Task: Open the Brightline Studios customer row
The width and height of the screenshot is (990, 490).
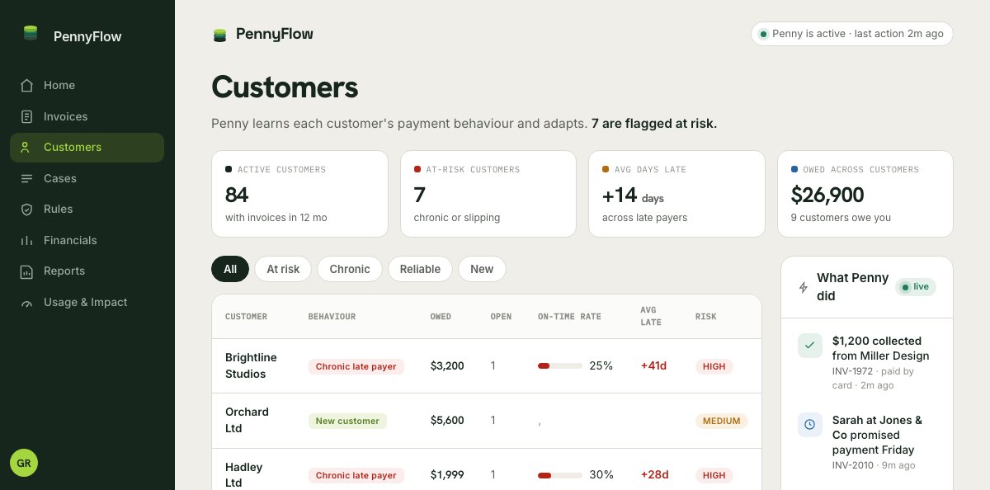Action: tap(487, 365)
